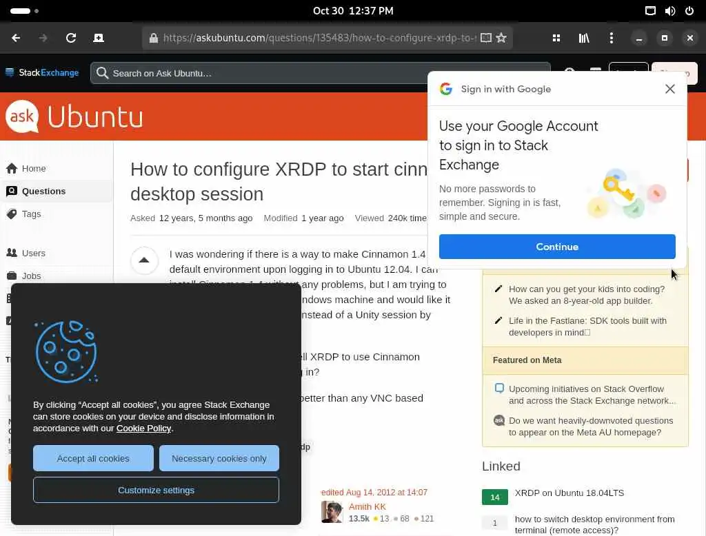Open linked question 'XRDP on Ubuntu 18.04LTS'
Screen dimensions: 706x536
tap(569, 493)
